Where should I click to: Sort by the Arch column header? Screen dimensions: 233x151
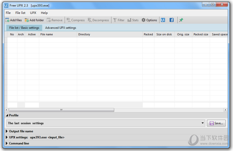[21, 34]
